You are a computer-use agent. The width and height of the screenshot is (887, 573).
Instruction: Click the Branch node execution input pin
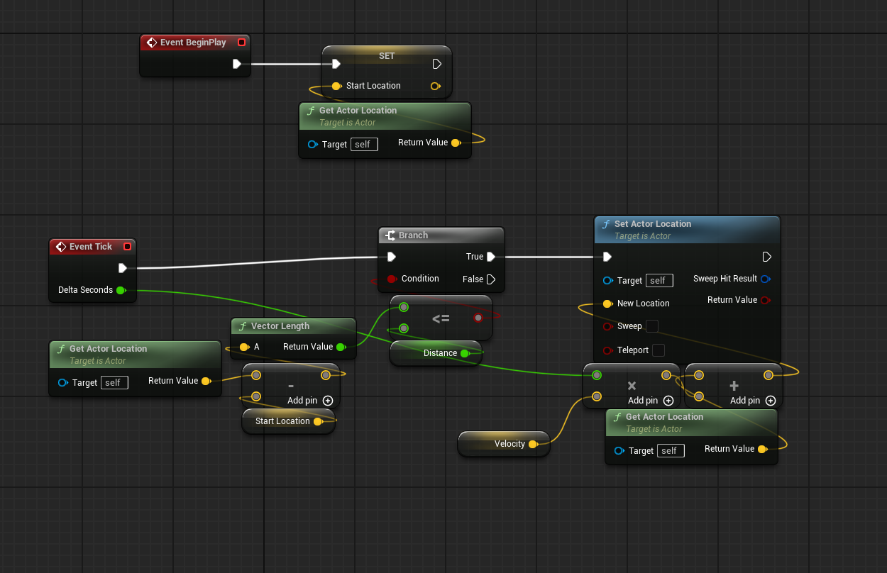391,257
